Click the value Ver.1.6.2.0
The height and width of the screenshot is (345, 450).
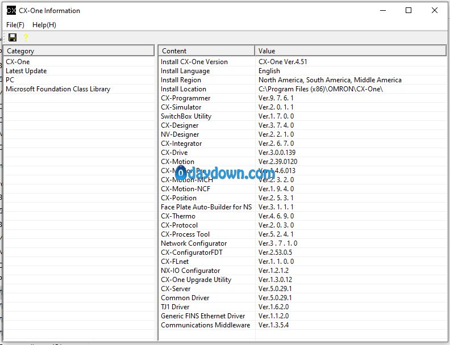(273, 307)
